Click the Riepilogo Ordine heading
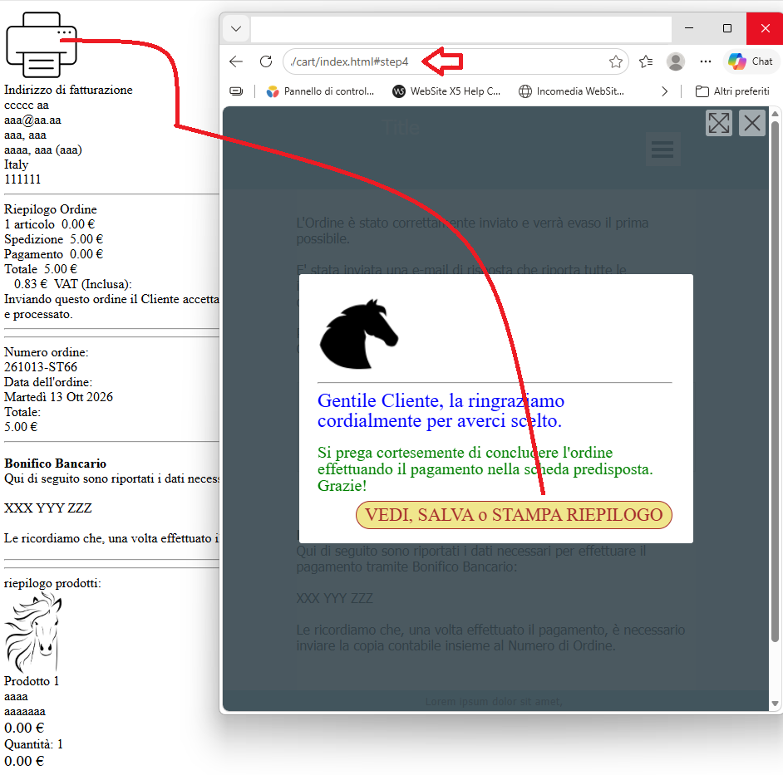 [51, 209]
